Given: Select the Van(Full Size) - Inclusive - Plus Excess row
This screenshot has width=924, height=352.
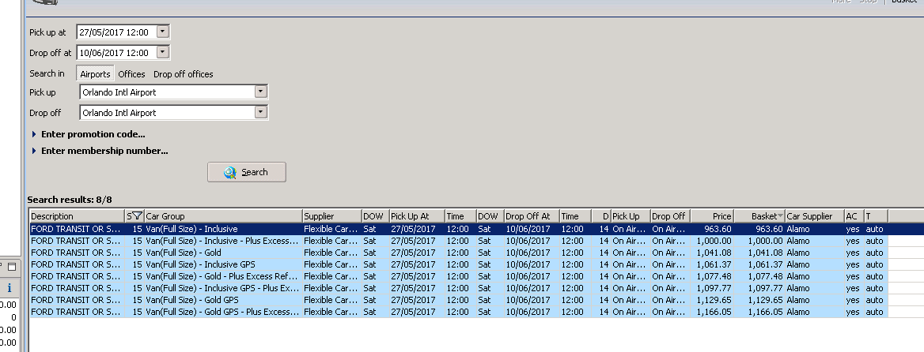Looking at the screenshot, I should (459, 241).
